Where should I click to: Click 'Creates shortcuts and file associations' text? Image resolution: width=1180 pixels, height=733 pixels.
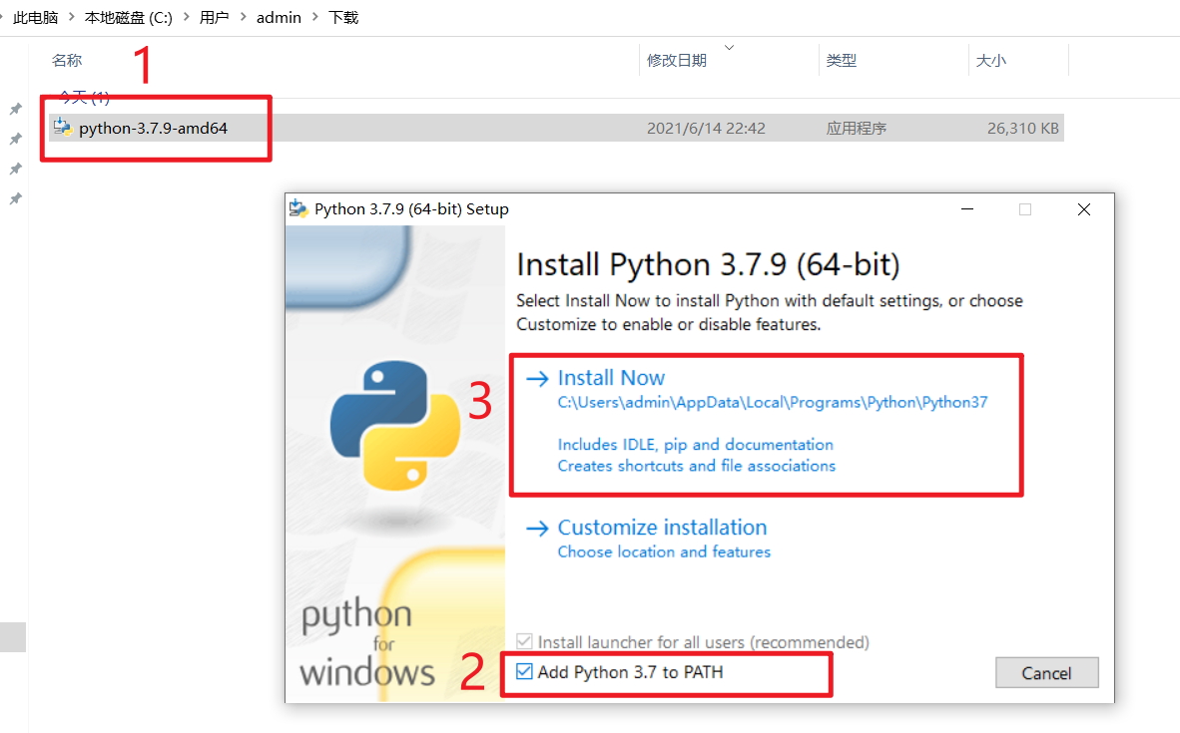pos(696,466)
